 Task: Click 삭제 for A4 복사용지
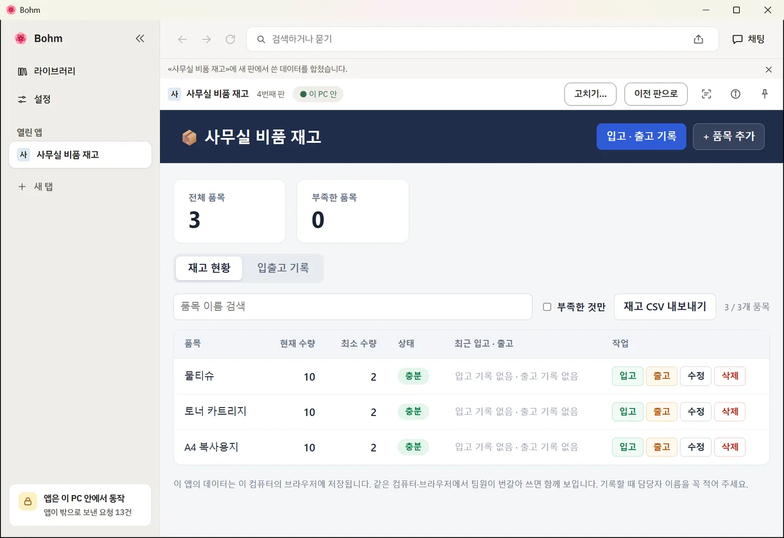point(730,447)
